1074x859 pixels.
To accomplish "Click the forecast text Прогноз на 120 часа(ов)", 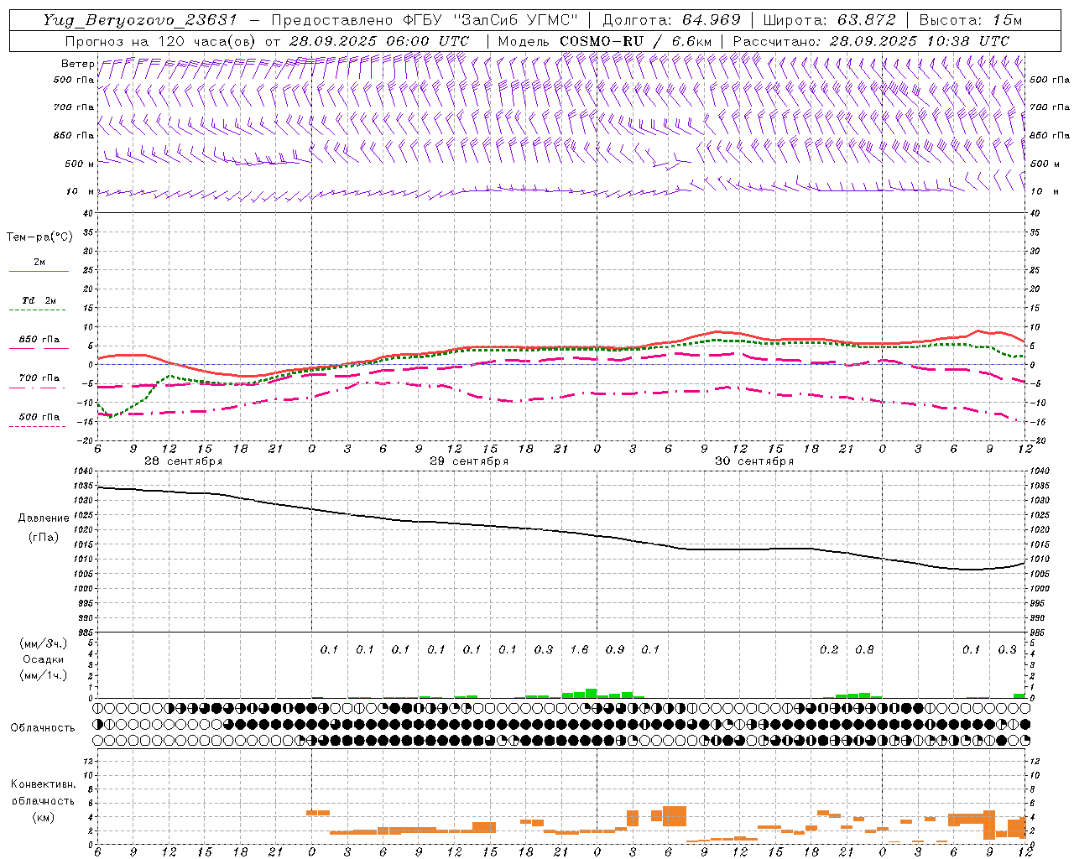I will pyautogui.click(x=162, y=41).
